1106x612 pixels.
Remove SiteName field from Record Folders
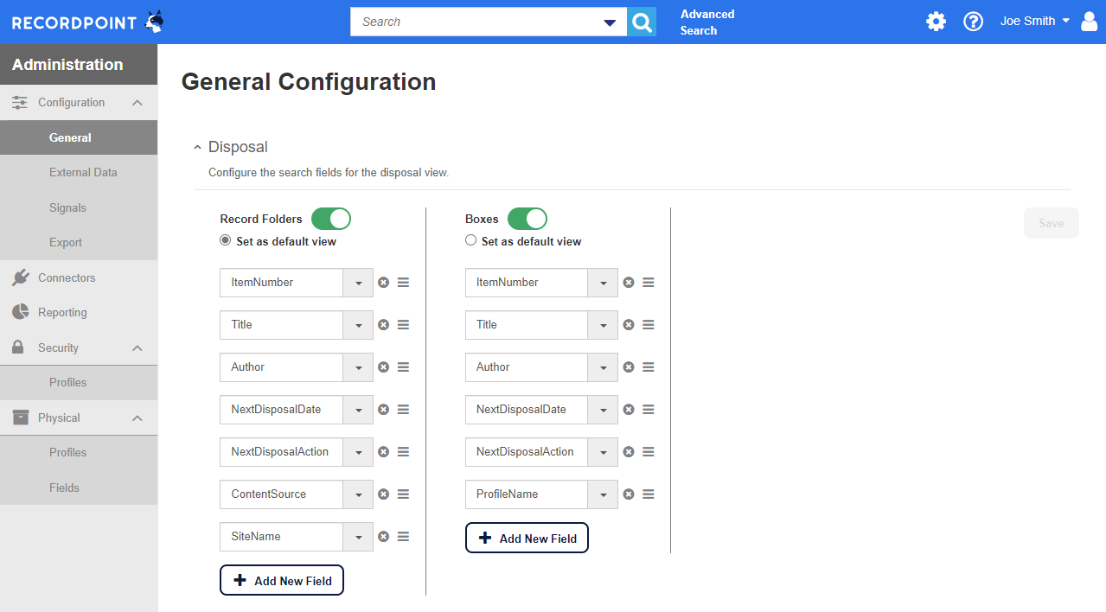pos(384,537)
